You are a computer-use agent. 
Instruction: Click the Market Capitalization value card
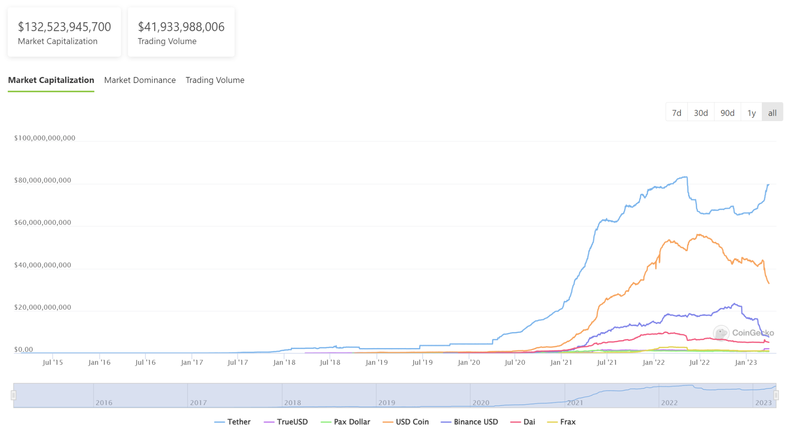click(x=64, y=32)
